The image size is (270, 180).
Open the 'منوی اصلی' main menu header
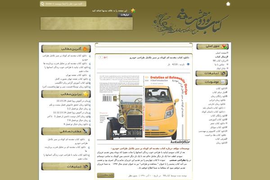tap(212, 46)
